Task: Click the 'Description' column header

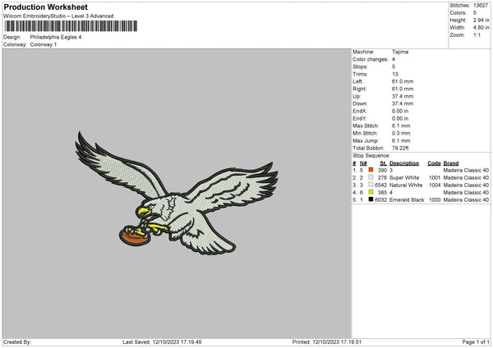Action: click(404, 163)
